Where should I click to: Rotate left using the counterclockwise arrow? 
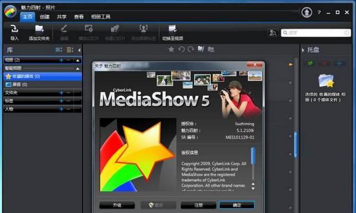pyautogui.click(x=181, y=49)
